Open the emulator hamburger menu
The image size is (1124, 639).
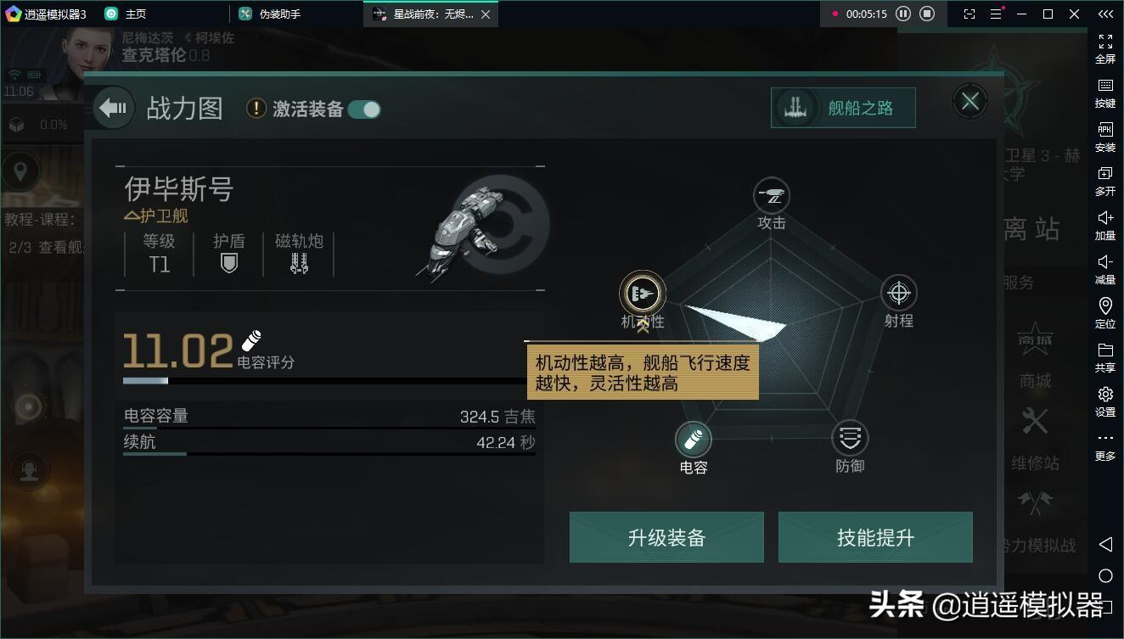996,14
